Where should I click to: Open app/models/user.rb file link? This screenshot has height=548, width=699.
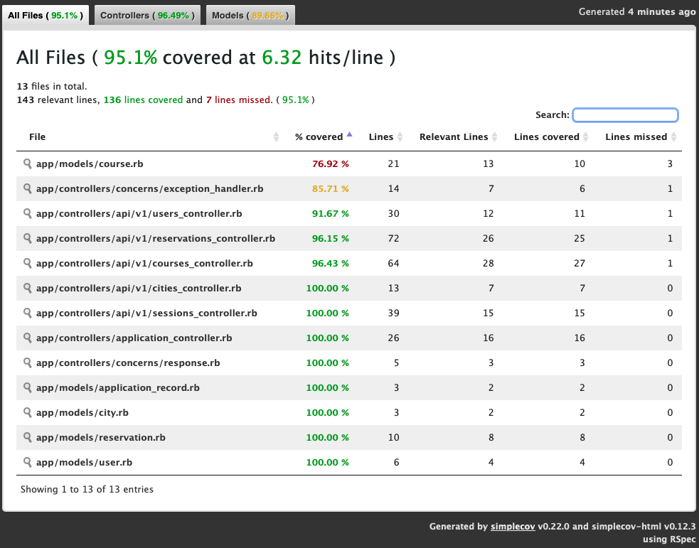(x=84, y=463)
